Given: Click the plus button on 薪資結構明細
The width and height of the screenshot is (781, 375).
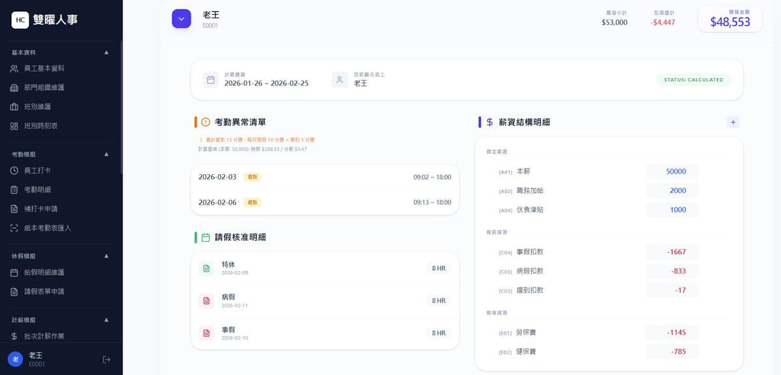Looking at the screenshot, I should (733, 122).
